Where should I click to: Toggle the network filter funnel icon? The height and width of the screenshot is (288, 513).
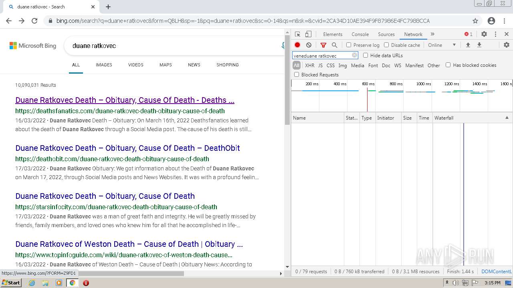pos(323,45)
